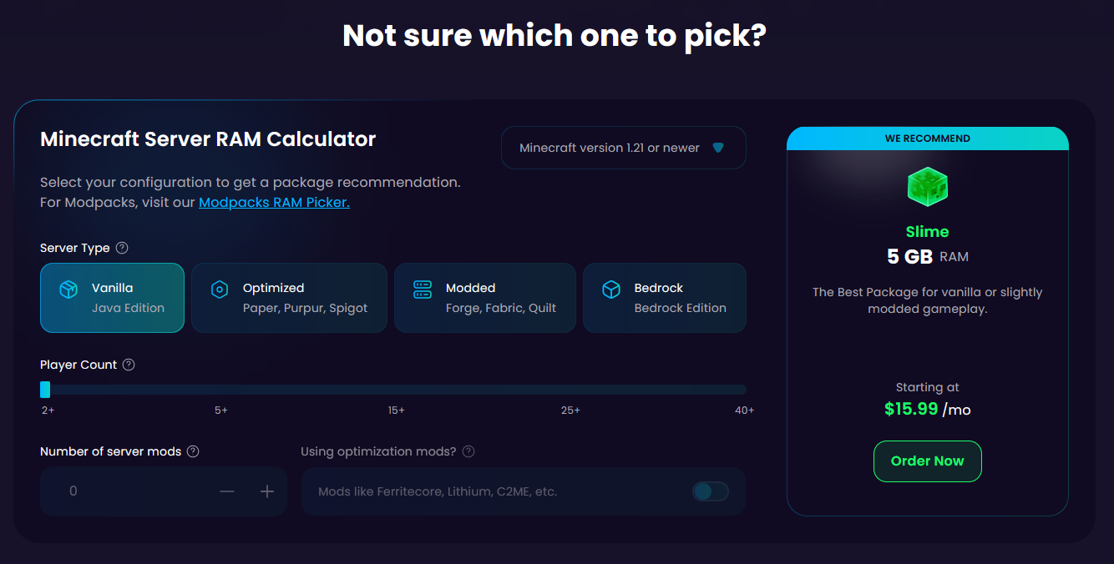Click the Server Type help icon
The width and height of the screenshot is (1114, 564).
(122, 248)
